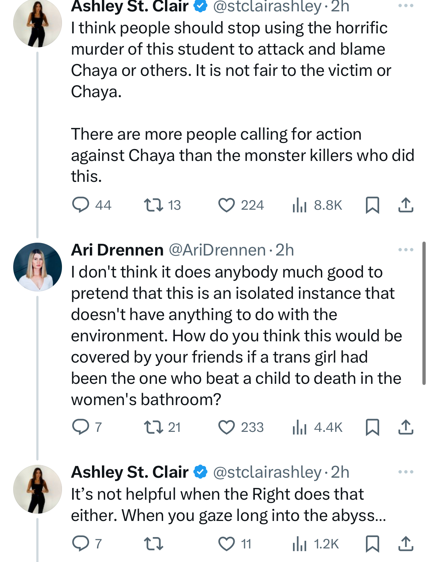Open the @AriDrennen handle link

(217, 250)
